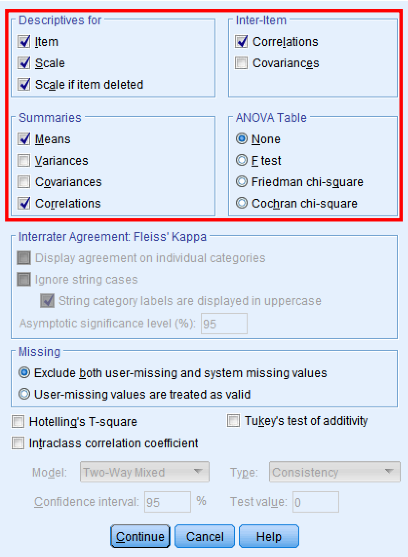Open Help for this dialog
The height and width of the screenshot is (557, 408).
(x=269, y=536)
